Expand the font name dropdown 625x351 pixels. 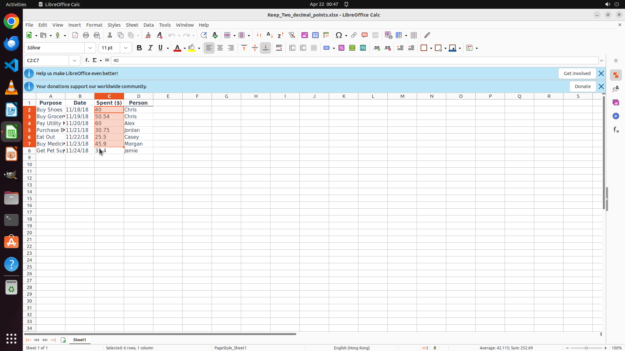(90, 48)
